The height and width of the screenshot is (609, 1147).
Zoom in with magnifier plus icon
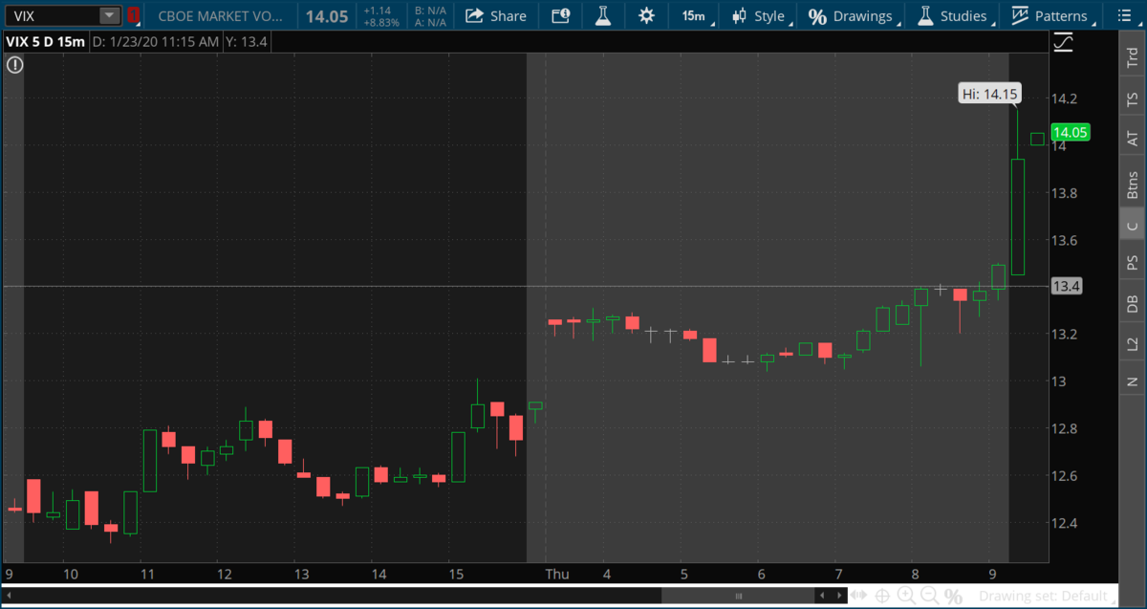coord(904,596)
